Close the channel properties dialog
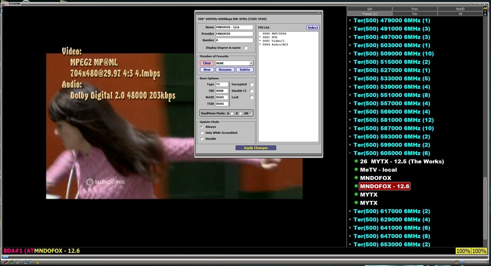Image resolution: width=491 pixels, height=266 pixels. pyautogui.click(x=319, y=12)
